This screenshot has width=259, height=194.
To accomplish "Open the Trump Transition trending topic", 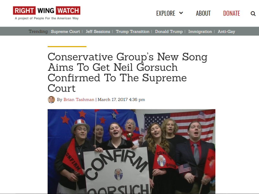I will pyautogui.click(x=132, y=31).
